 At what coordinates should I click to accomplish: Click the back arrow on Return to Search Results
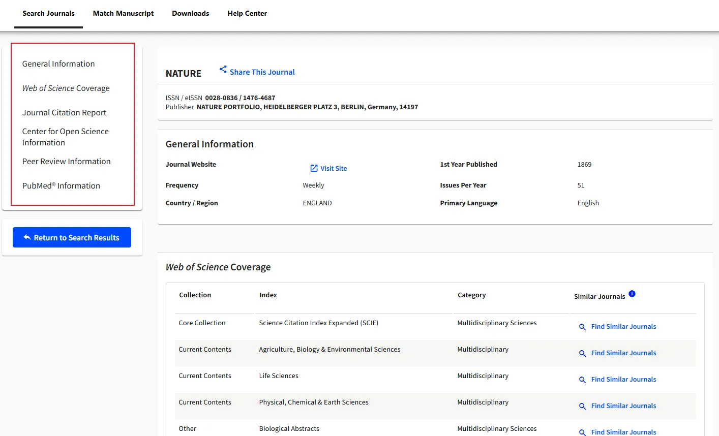(27, 237)
